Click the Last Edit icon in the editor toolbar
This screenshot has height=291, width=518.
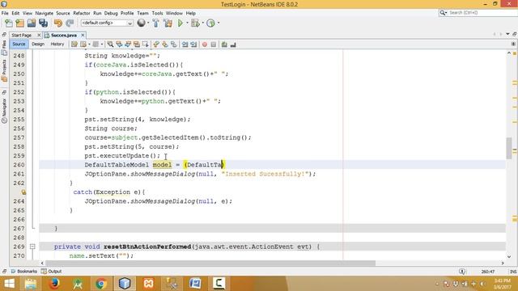coord(74,44)
